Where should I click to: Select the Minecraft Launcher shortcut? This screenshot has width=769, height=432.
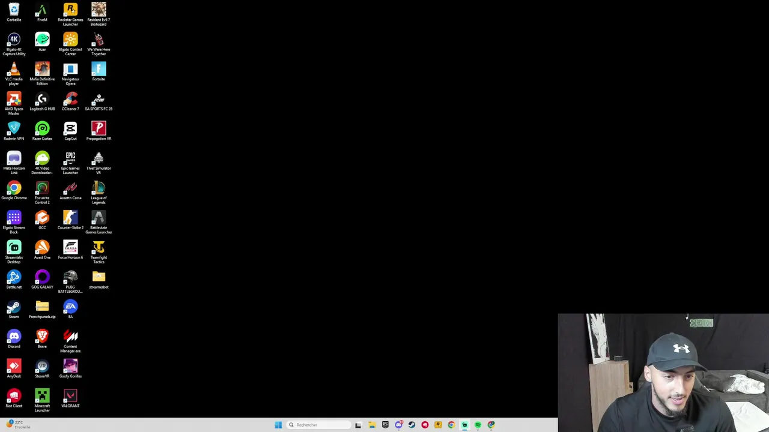point(42,401)
